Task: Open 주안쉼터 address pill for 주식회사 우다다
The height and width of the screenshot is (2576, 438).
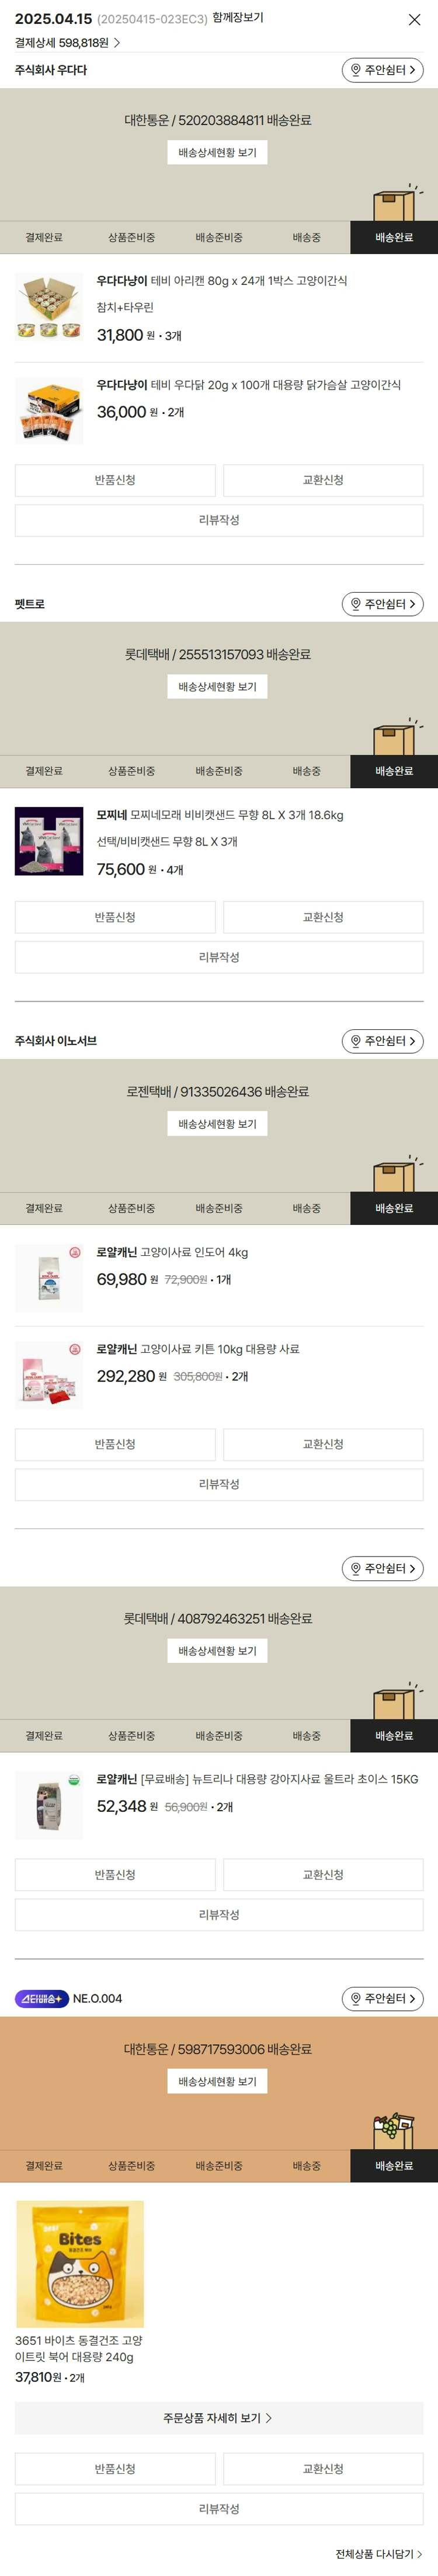Action: click(383, 70)
